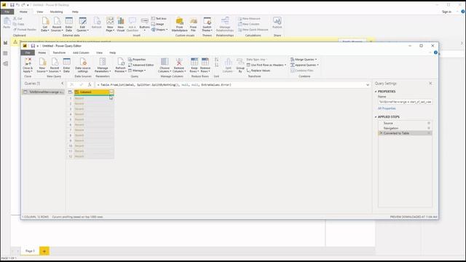466x262 pixels.
Task: Select Converted to Table applied step
Action: (x=405, y=133)
